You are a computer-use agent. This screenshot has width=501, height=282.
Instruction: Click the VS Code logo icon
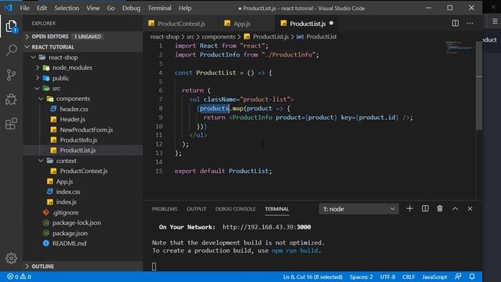pos(9,8)
